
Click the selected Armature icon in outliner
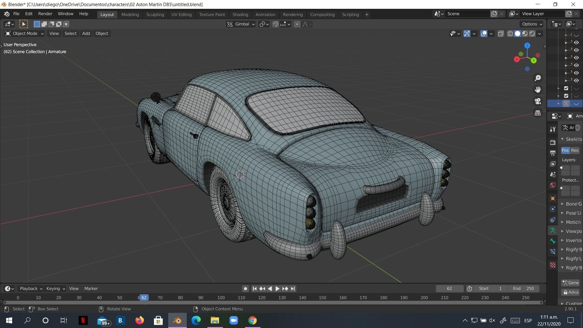coord(566,104)
